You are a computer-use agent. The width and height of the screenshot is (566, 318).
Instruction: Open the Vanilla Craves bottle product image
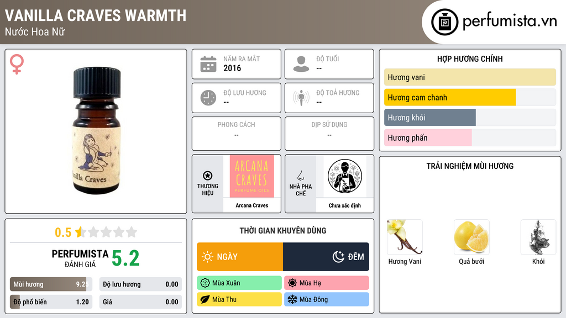coord(96,130)
